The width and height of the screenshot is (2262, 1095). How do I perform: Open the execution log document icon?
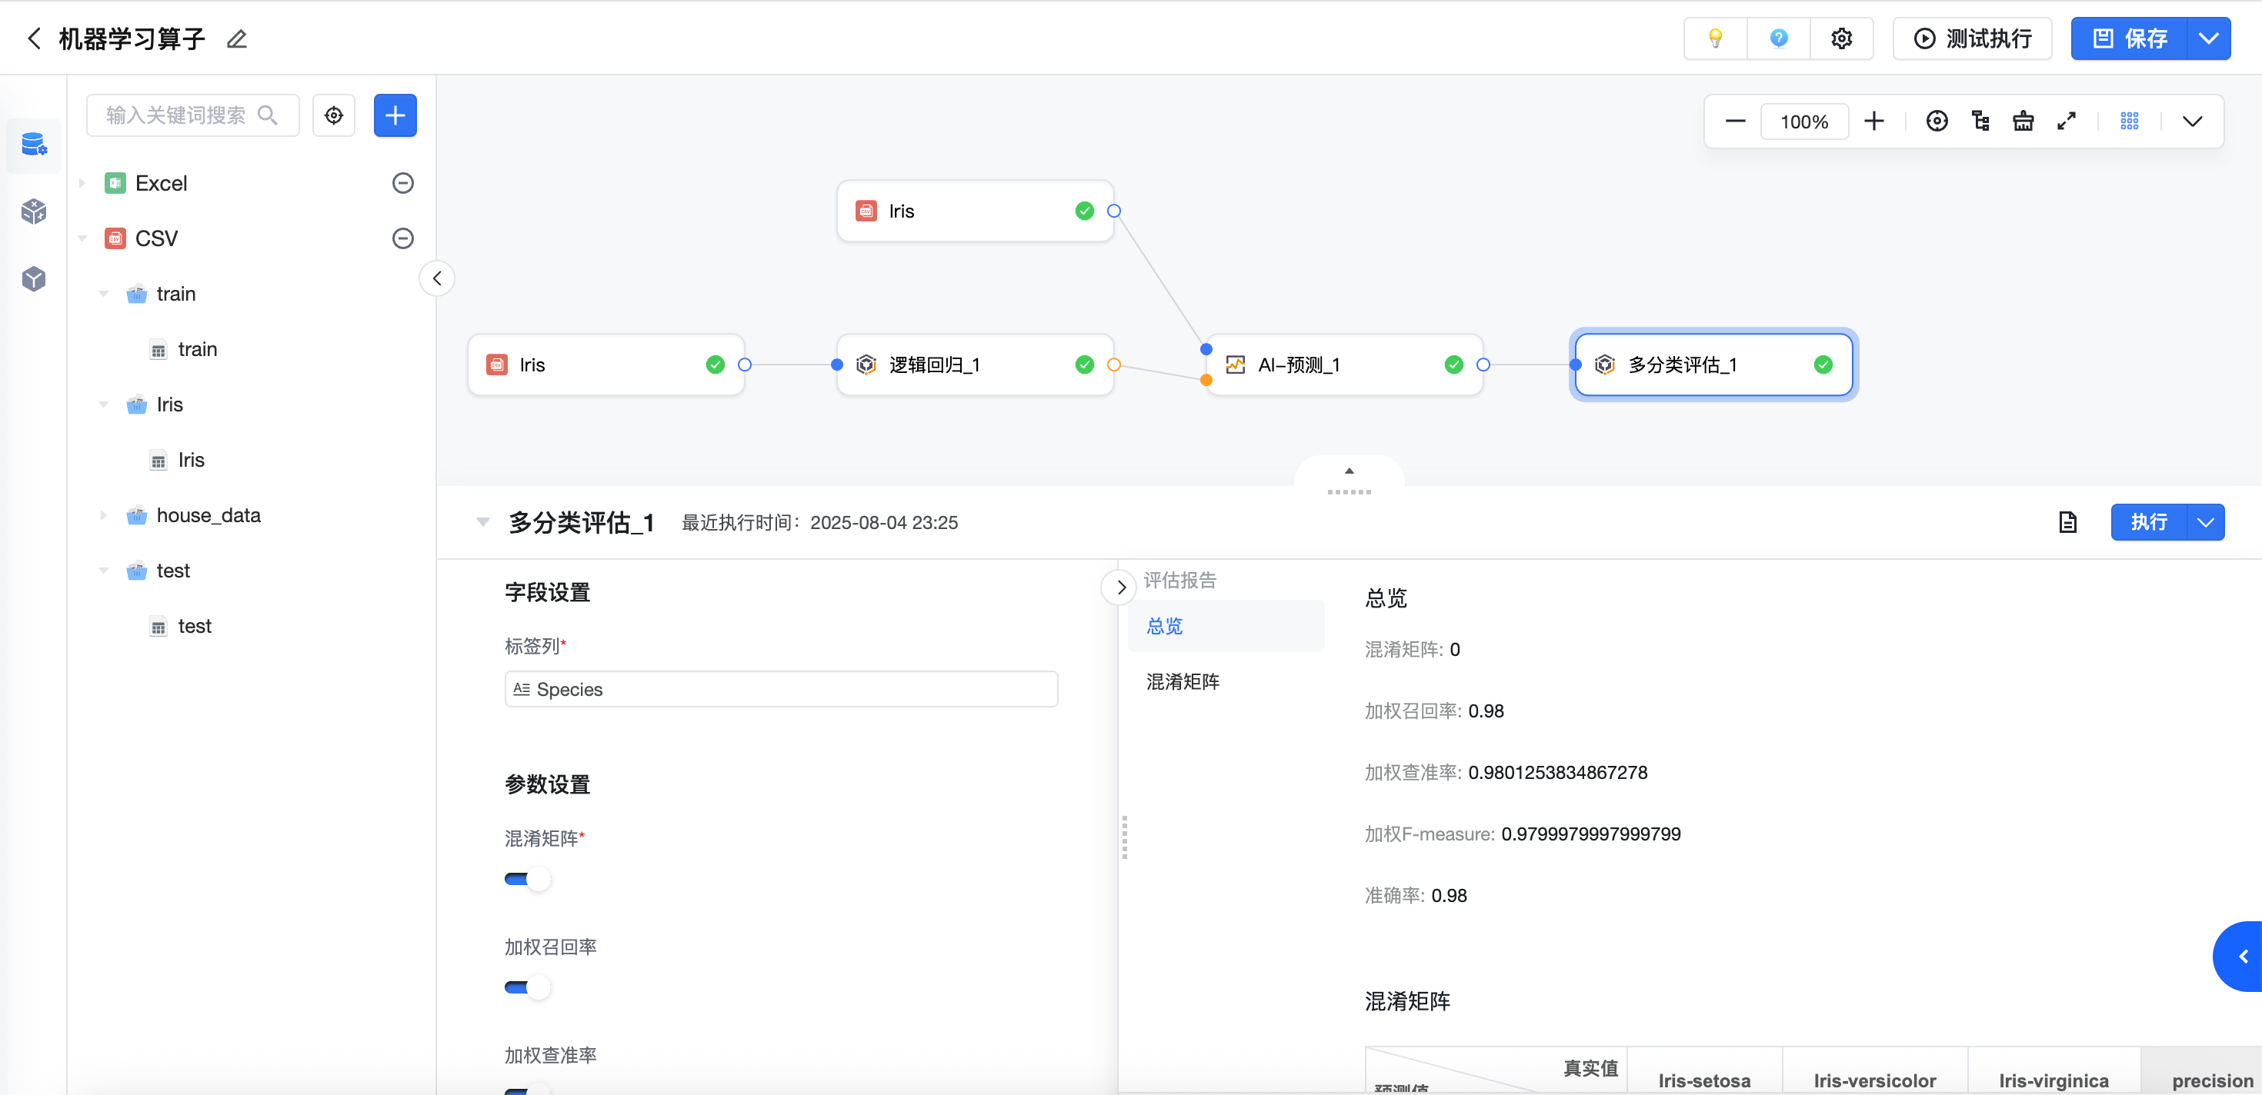tap(2067, 523)
